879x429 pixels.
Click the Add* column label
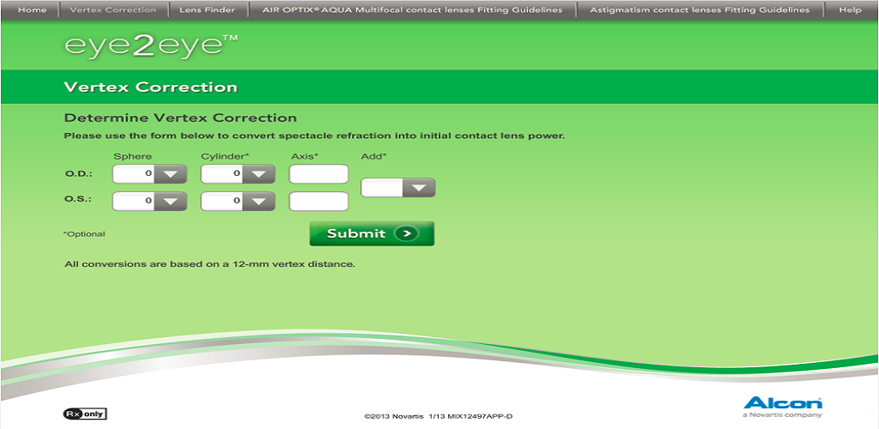click(x=374, y=156)
